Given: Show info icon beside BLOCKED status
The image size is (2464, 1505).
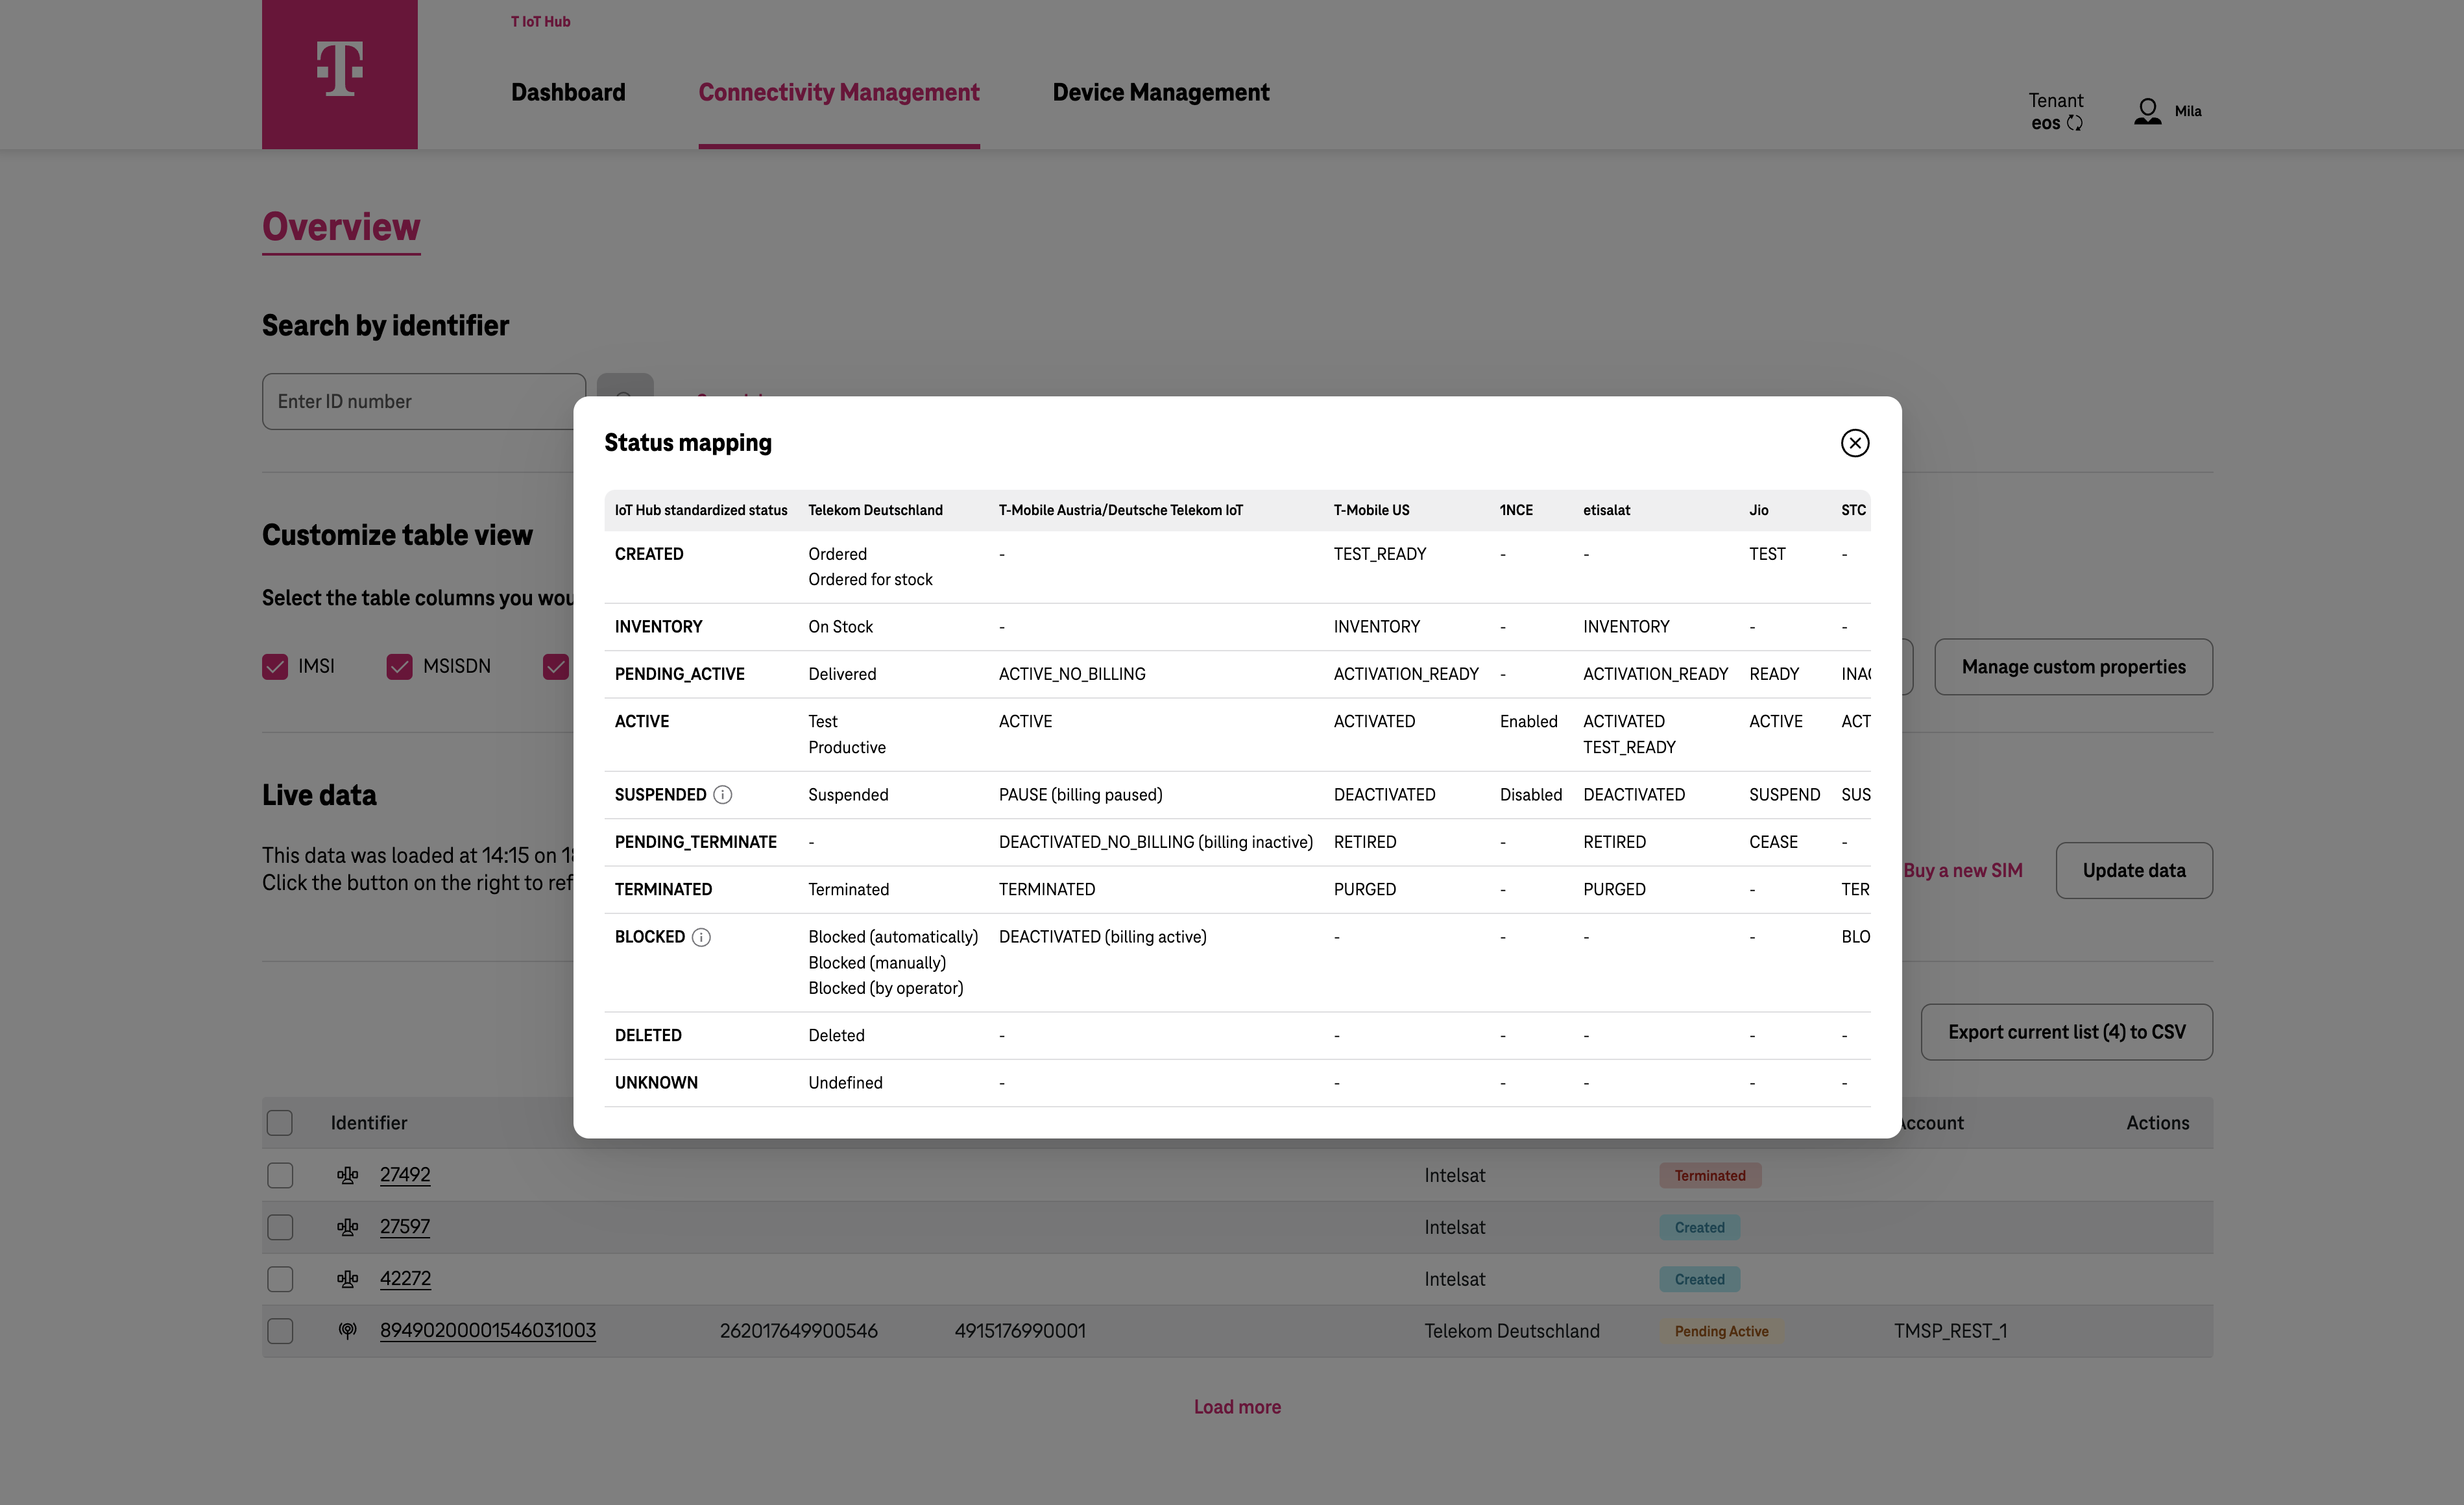Looking at the screenshot, I should coord(701,937).
